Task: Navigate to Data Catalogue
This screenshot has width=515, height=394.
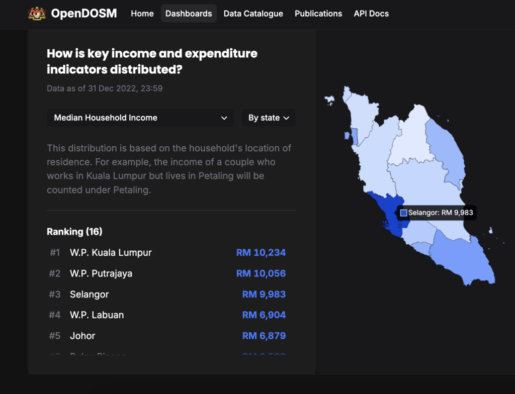Action: pyautogui.click(x=253, y=14)
